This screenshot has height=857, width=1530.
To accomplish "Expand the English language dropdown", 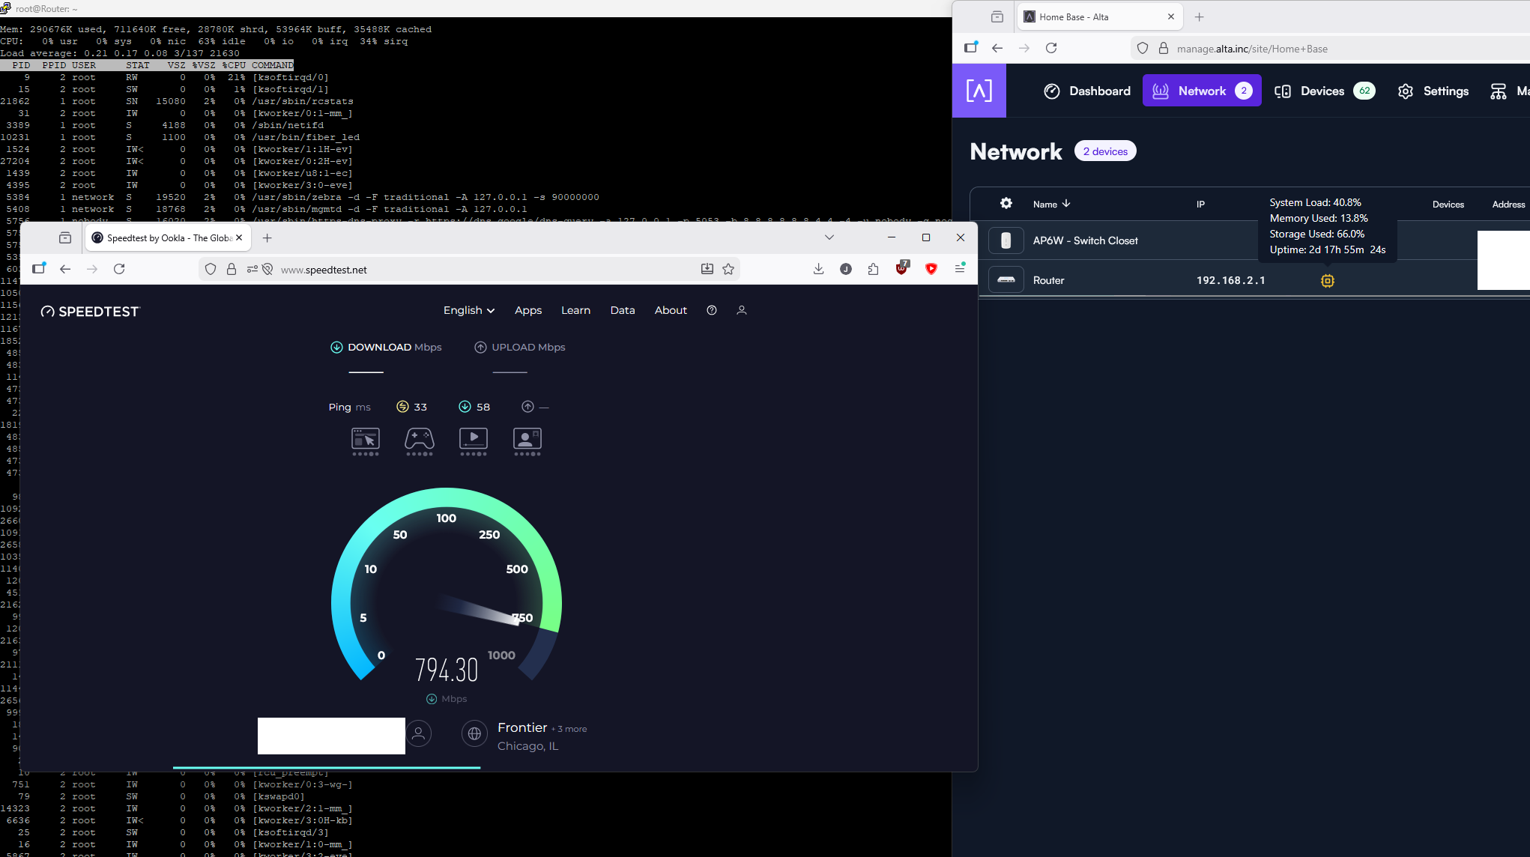I will 468,310.
